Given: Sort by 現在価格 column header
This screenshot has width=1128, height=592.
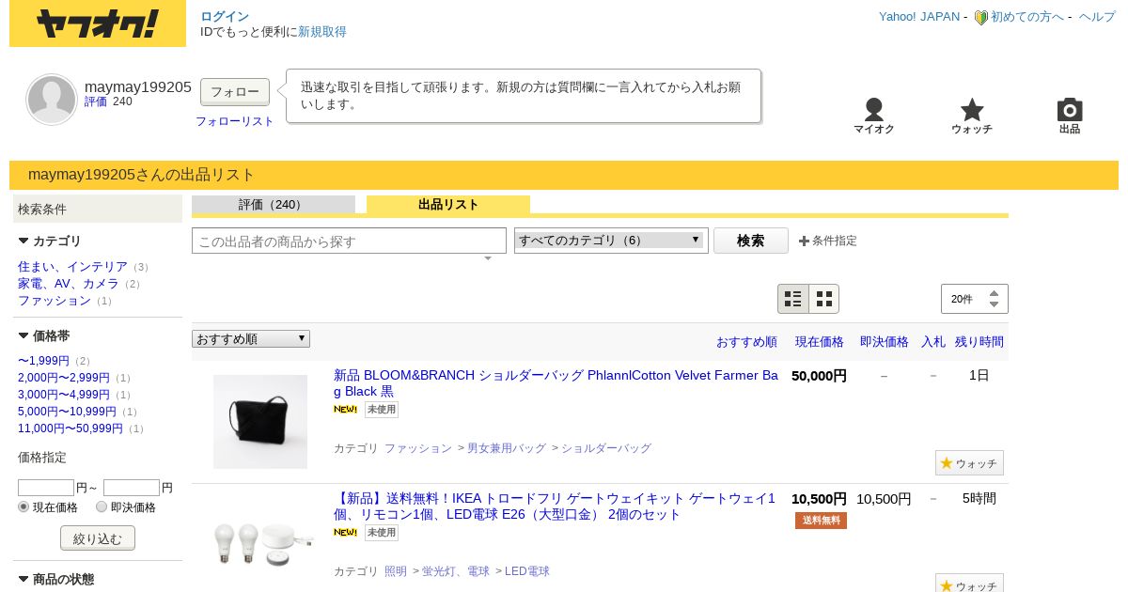Looking at the screenshot, I should pyautogui.click(x=820, y=342).
